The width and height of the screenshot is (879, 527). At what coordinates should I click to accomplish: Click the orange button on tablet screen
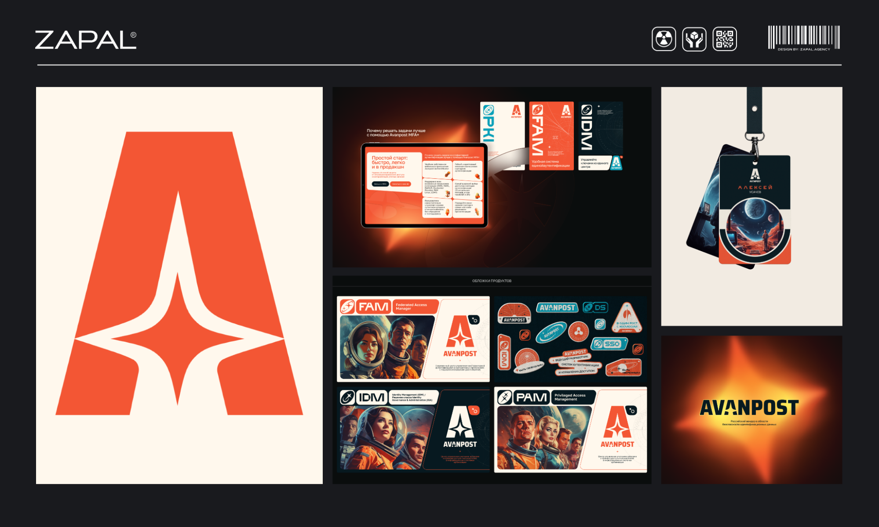[x=401, y=184]
